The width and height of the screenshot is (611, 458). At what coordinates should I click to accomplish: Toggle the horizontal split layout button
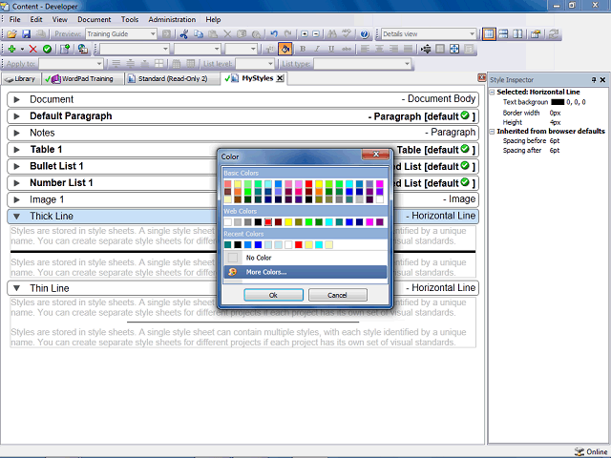503,34
